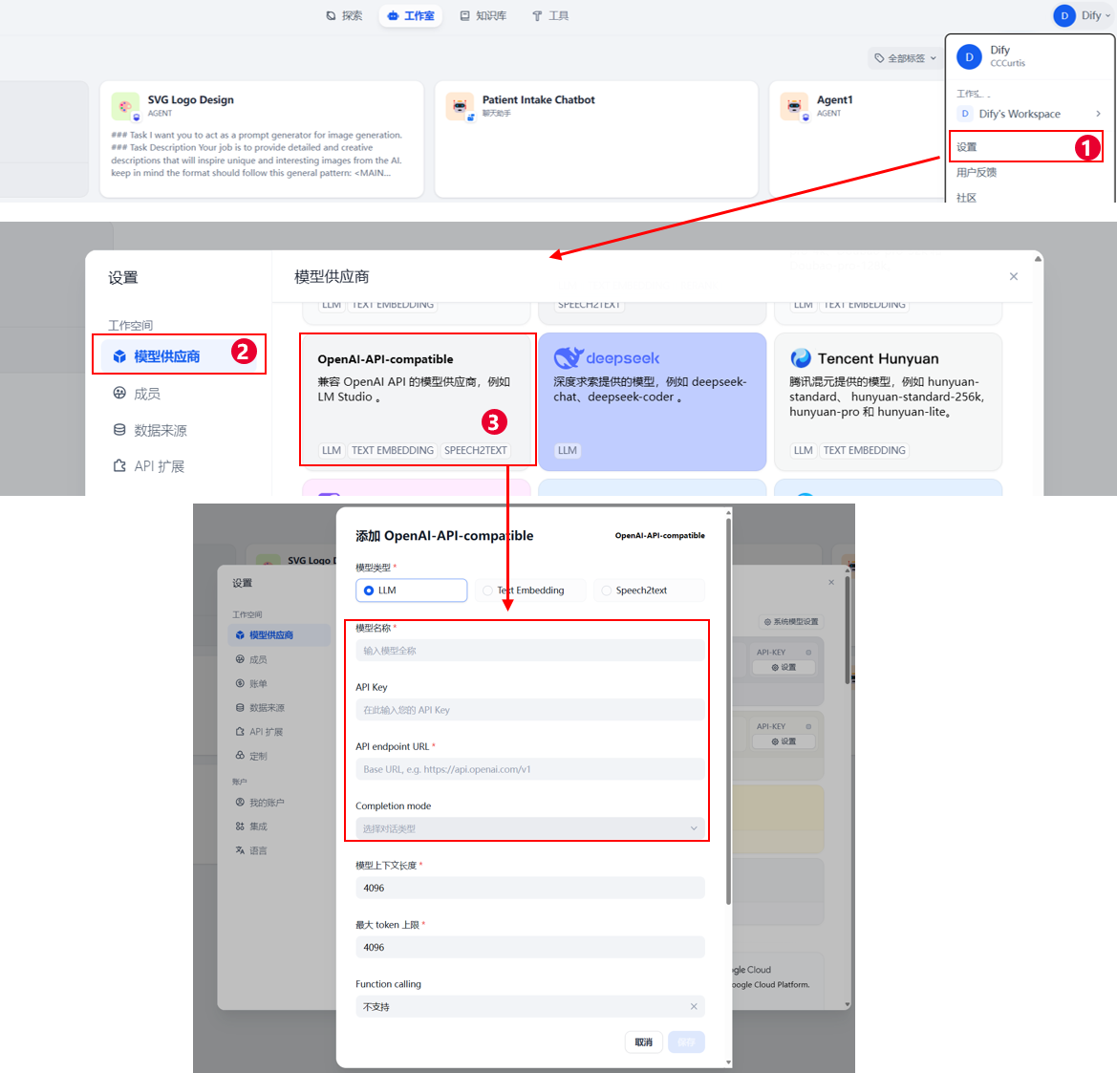Click the API Key input field

530,710
